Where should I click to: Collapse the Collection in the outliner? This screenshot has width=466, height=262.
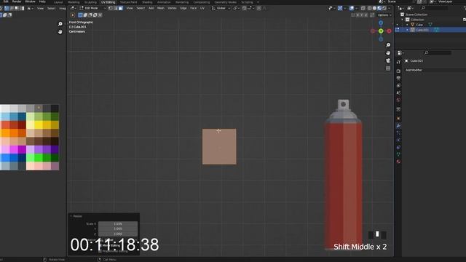pos(403,20)
